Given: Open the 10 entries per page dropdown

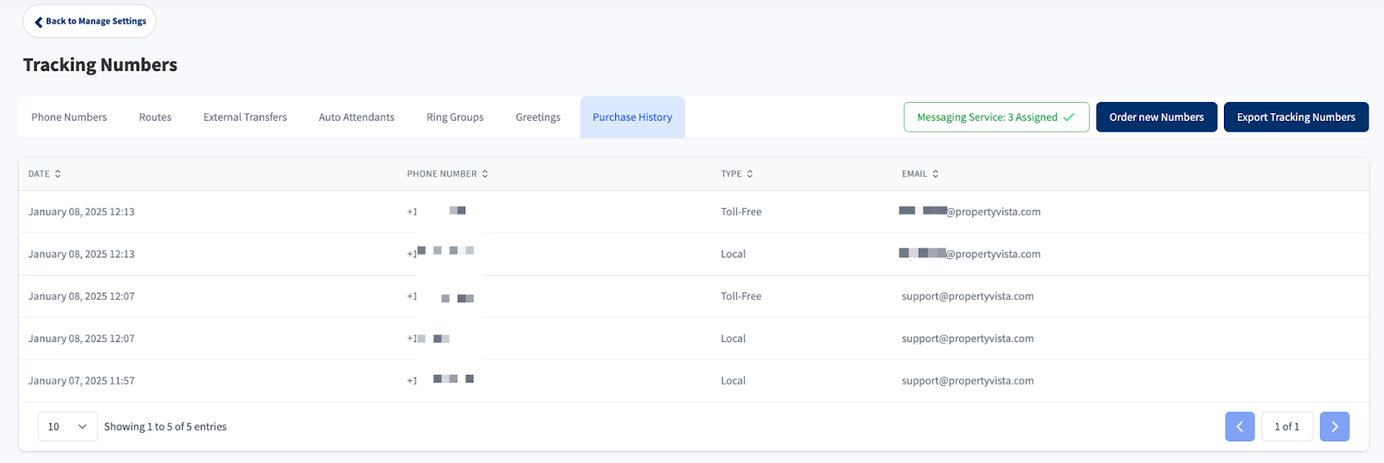Looking at the screenshot, I should click(x=67, y=427).
